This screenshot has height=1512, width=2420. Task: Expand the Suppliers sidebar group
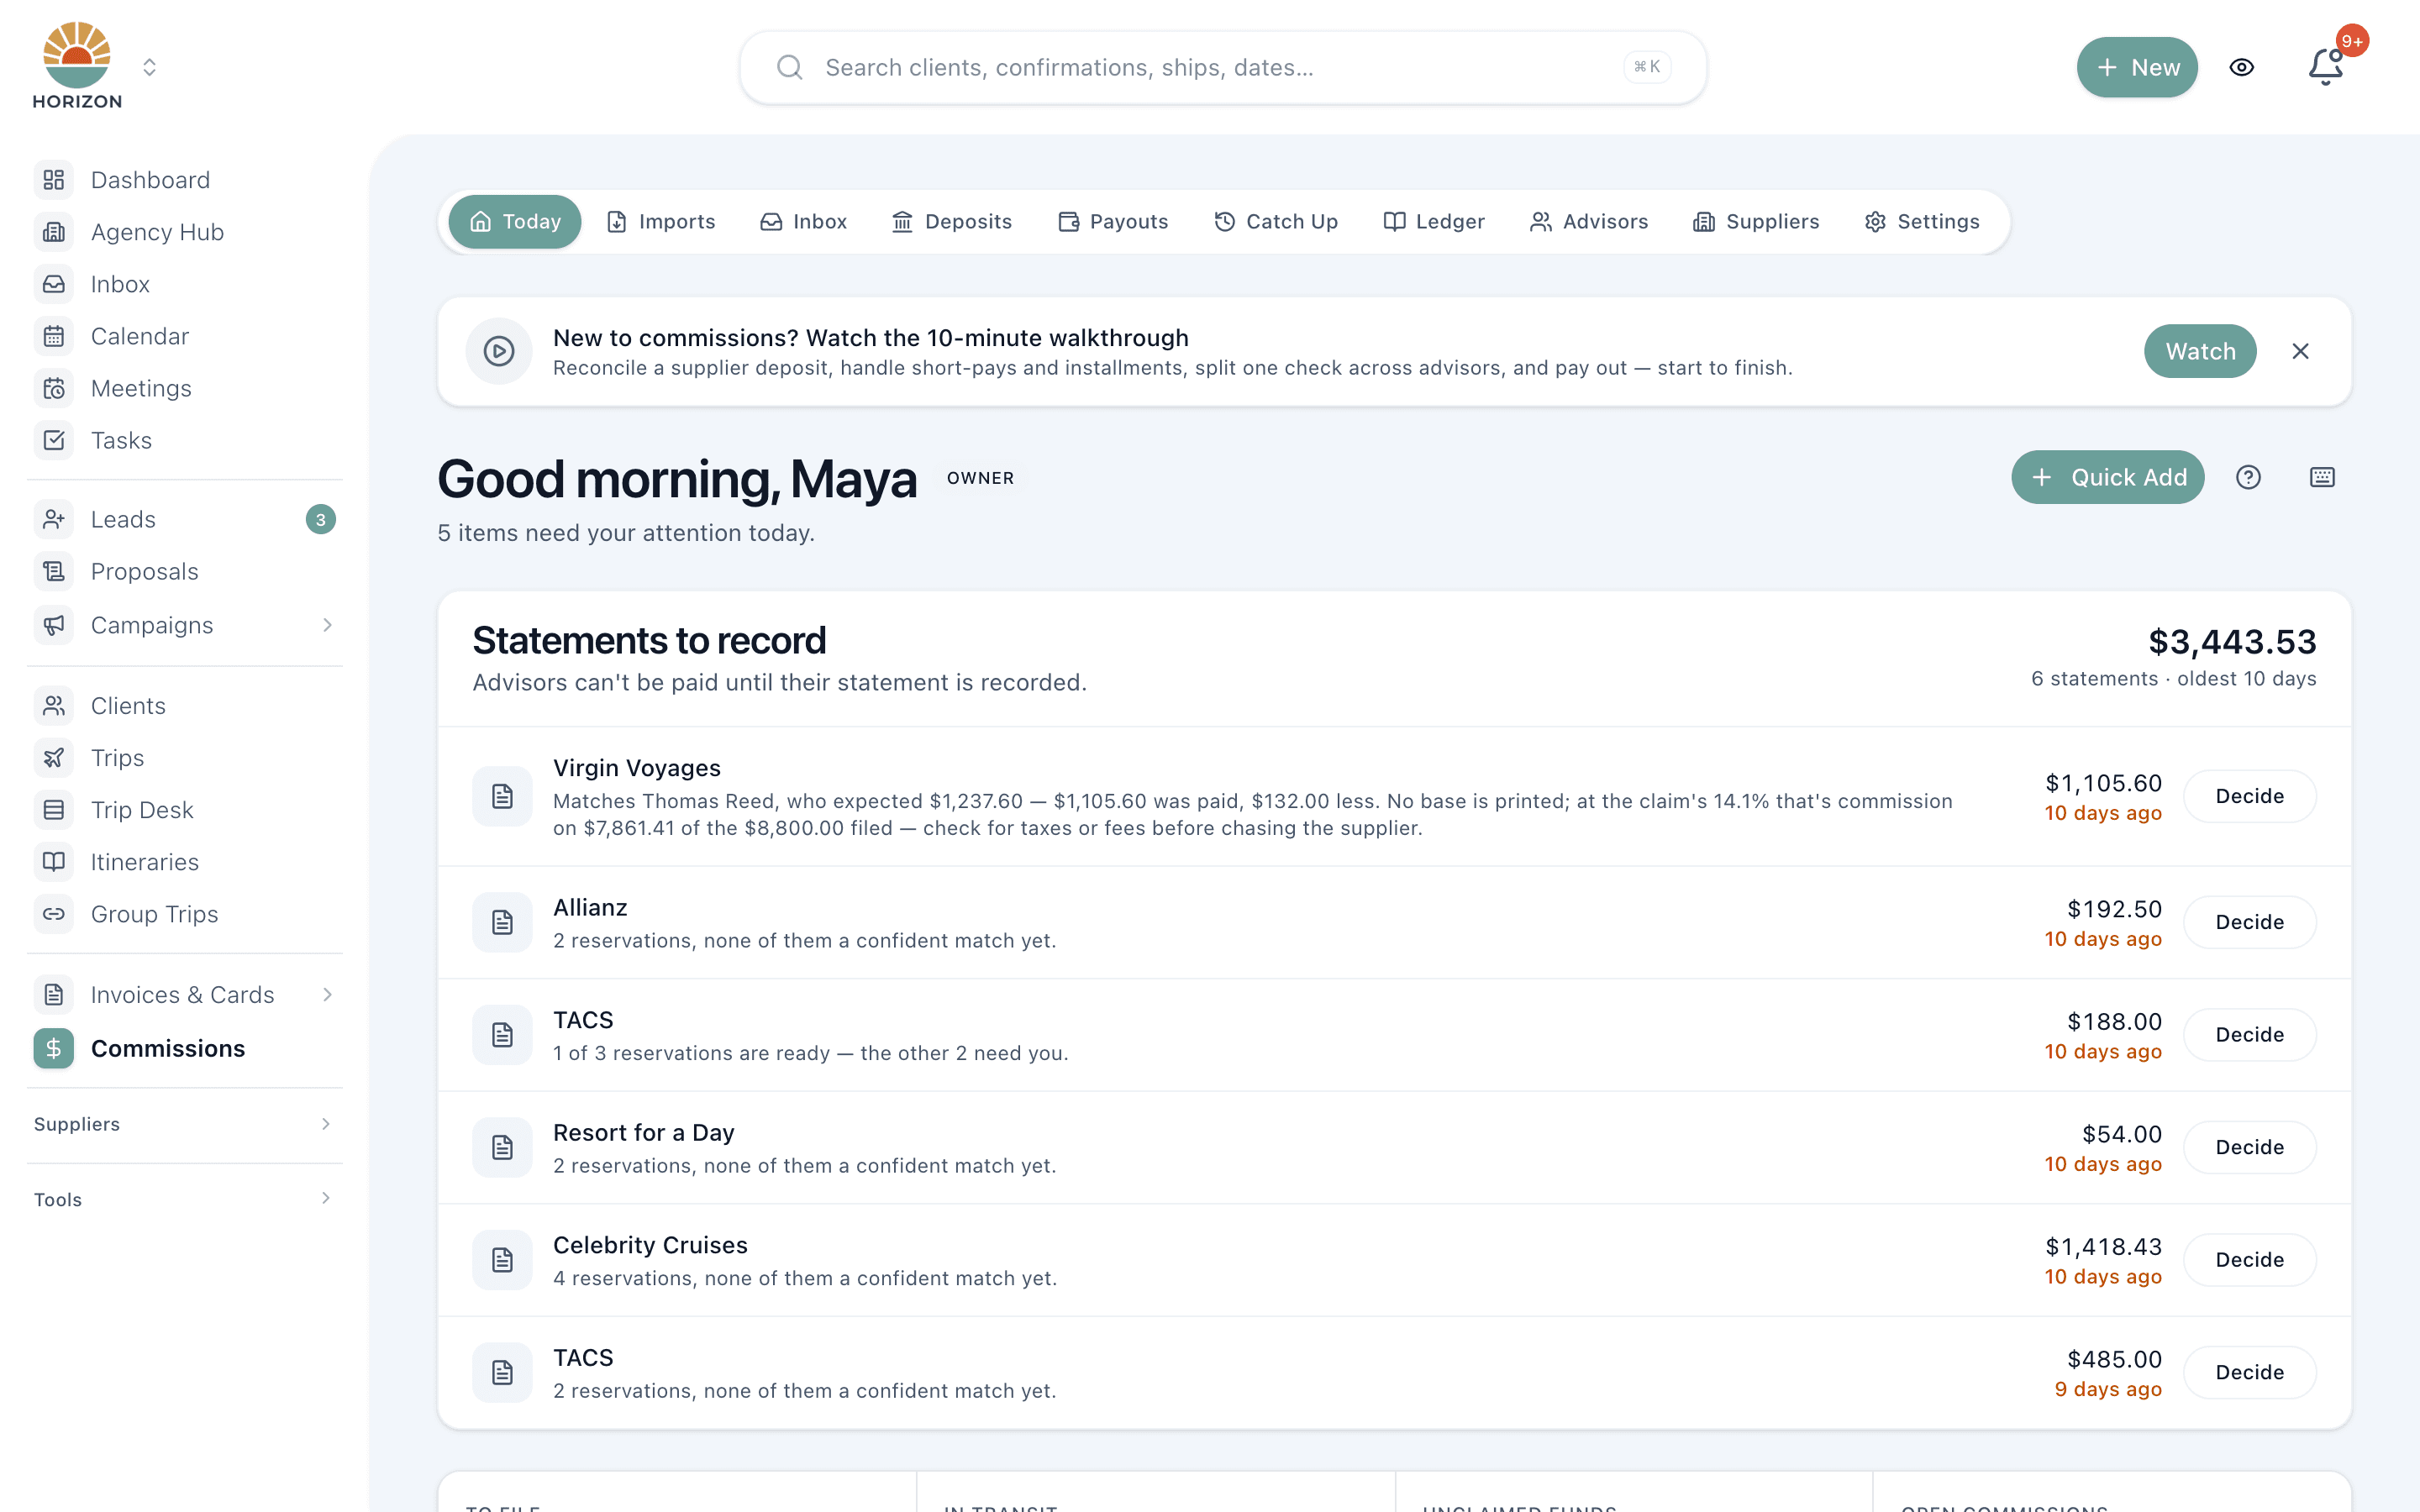(x=184, y=1124)
